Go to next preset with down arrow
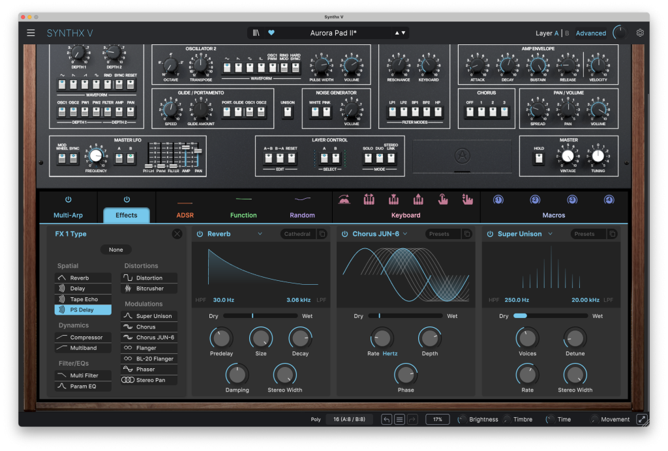 (403, 33)
